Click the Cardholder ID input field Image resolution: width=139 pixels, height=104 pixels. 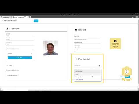[20, 44]
